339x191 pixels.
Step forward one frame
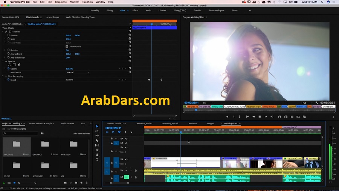pyautogui.click(x=266, y=117)
